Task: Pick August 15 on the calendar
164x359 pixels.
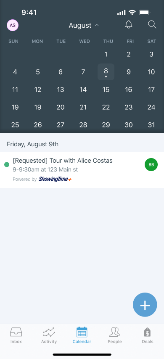Action: (x=106, y=90)
